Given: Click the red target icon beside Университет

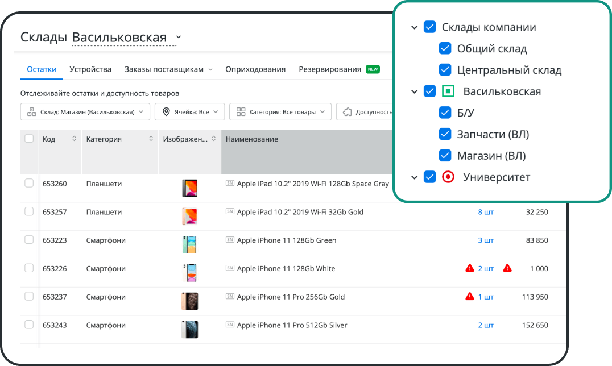Looking at the screenshot, I should tap(448, 177).
